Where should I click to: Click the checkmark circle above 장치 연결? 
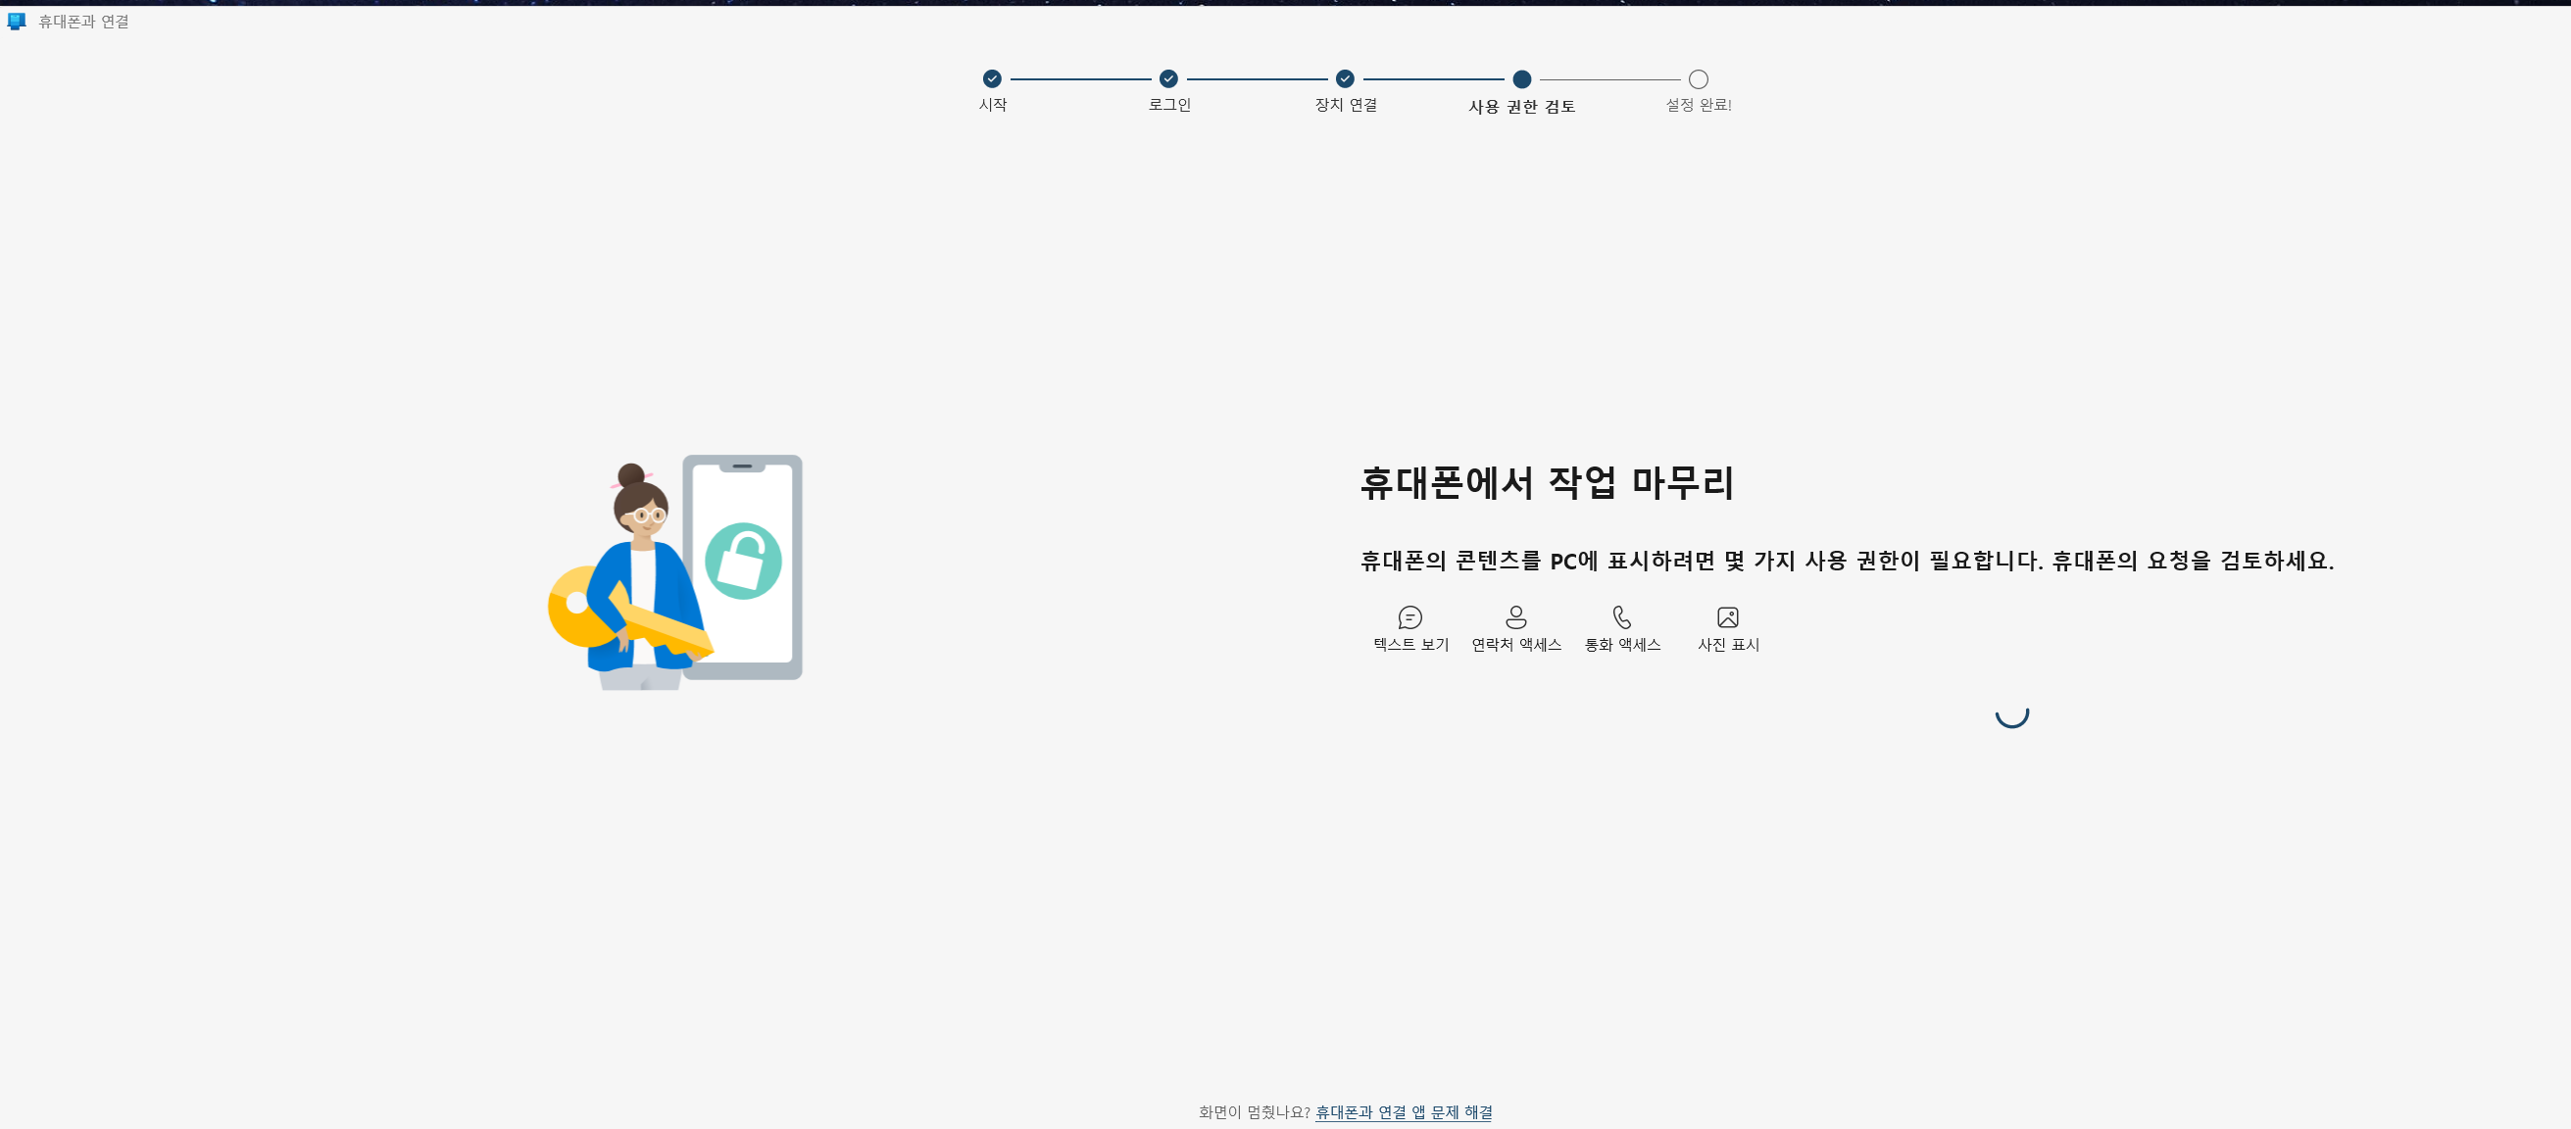(x=1345, y=78)
